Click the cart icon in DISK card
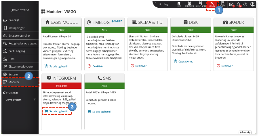 pos(176,61)
